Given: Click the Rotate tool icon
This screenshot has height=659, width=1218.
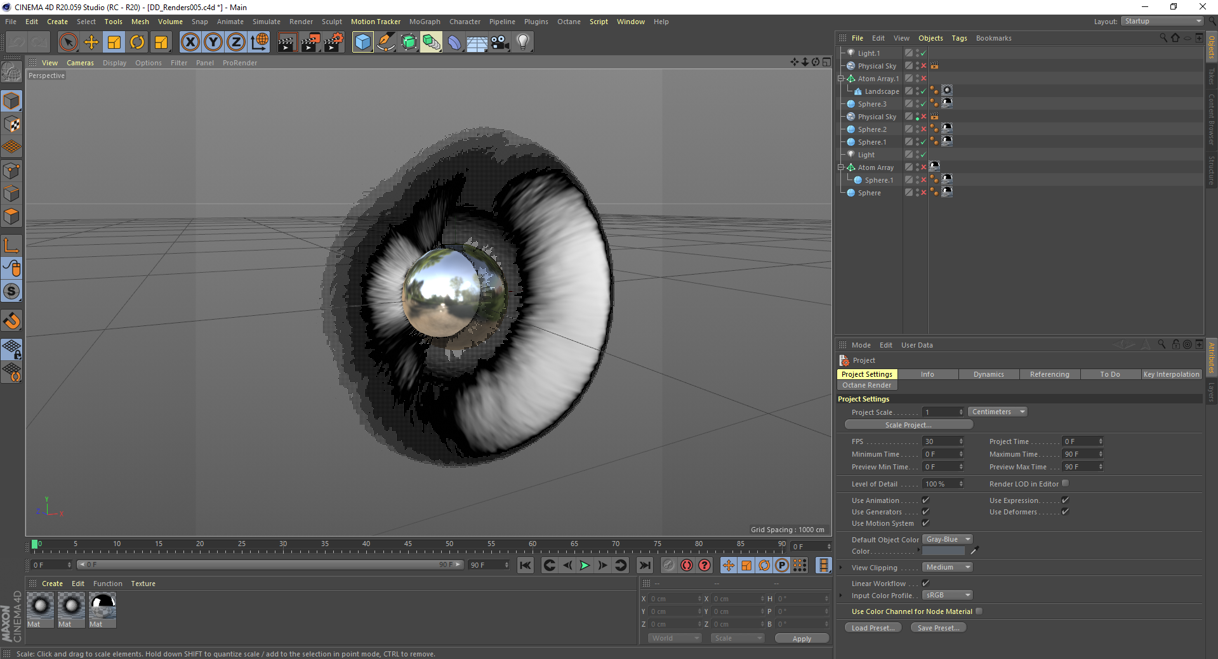Looking at the screenshot, I should (x=137, y=42).
